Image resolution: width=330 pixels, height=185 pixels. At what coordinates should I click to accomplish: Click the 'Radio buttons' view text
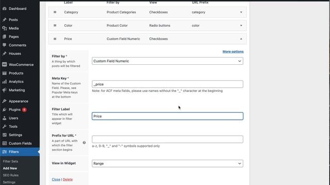160,25
